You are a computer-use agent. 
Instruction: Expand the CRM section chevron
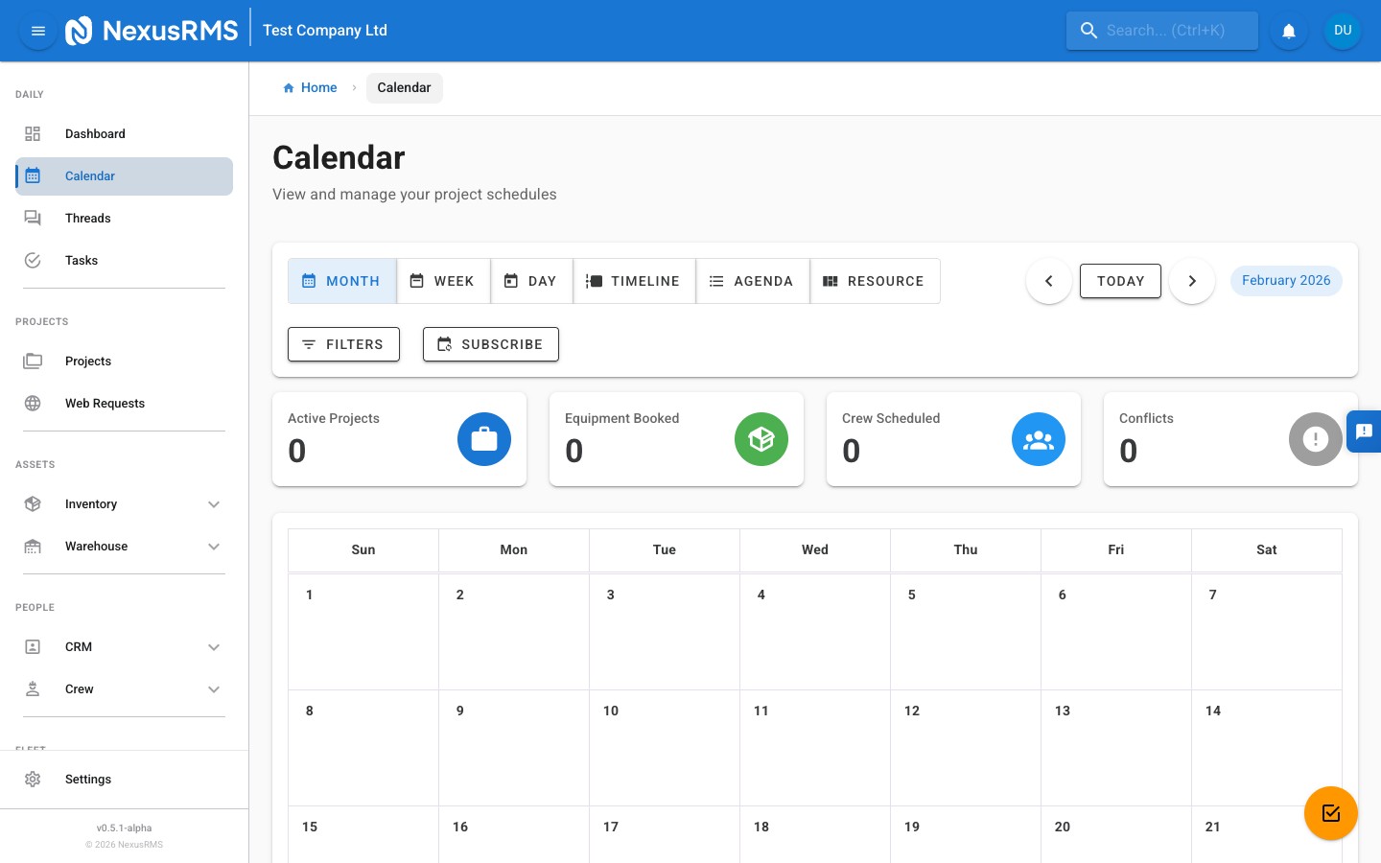click(214, 647)
